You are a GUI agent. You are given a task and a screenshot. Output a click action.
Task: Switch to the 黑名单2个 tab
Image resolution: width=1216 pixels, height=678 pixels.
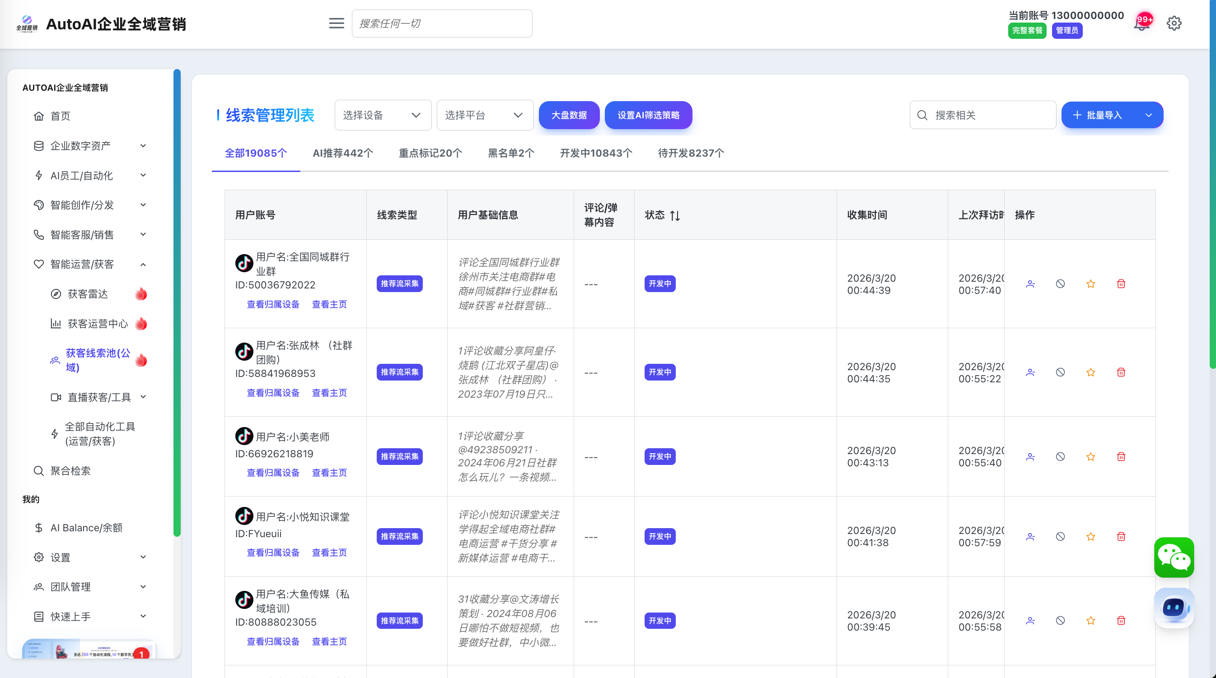(511, 153)
